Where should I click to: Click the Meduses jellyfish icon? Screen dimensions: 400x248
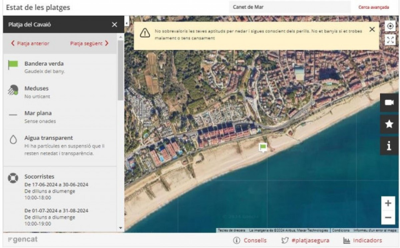[13, 90]
